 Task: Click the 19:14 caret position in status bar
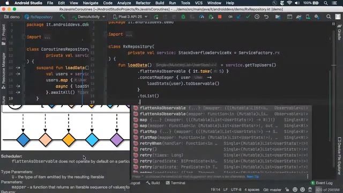pyautogui.click(x=215, y=190)
